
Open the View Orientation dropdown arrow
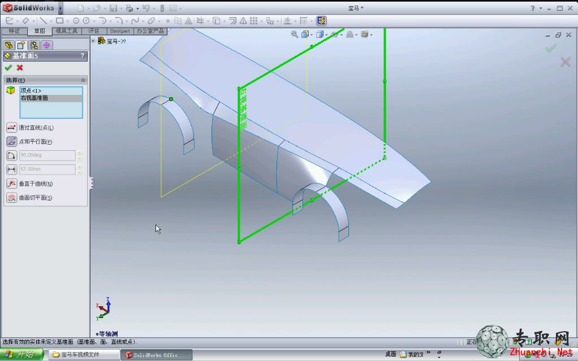point(312,34)
